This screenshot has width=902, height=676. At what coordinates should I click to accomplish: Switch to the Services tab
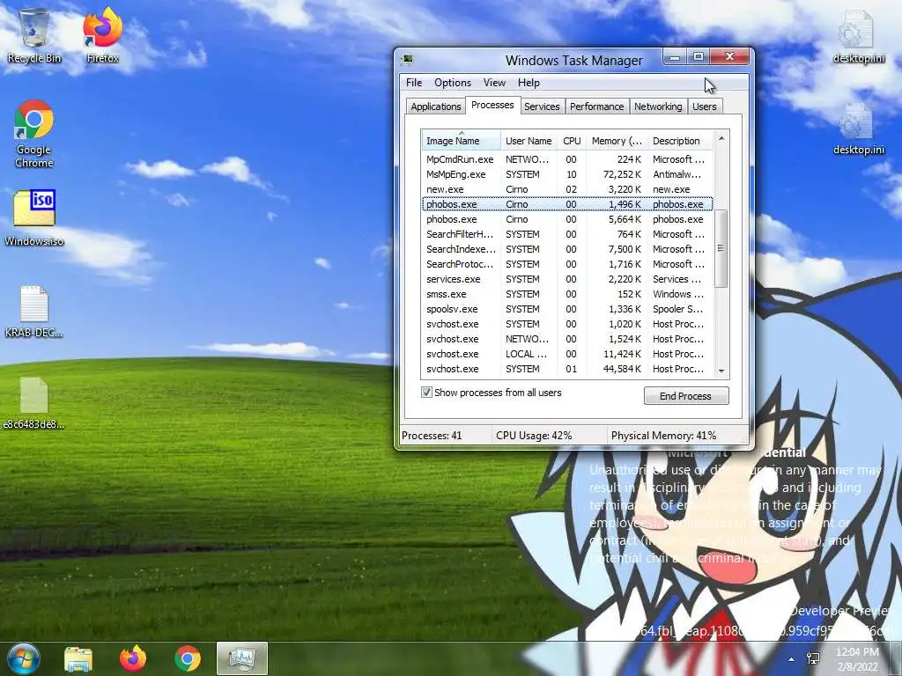pos(542,107)
